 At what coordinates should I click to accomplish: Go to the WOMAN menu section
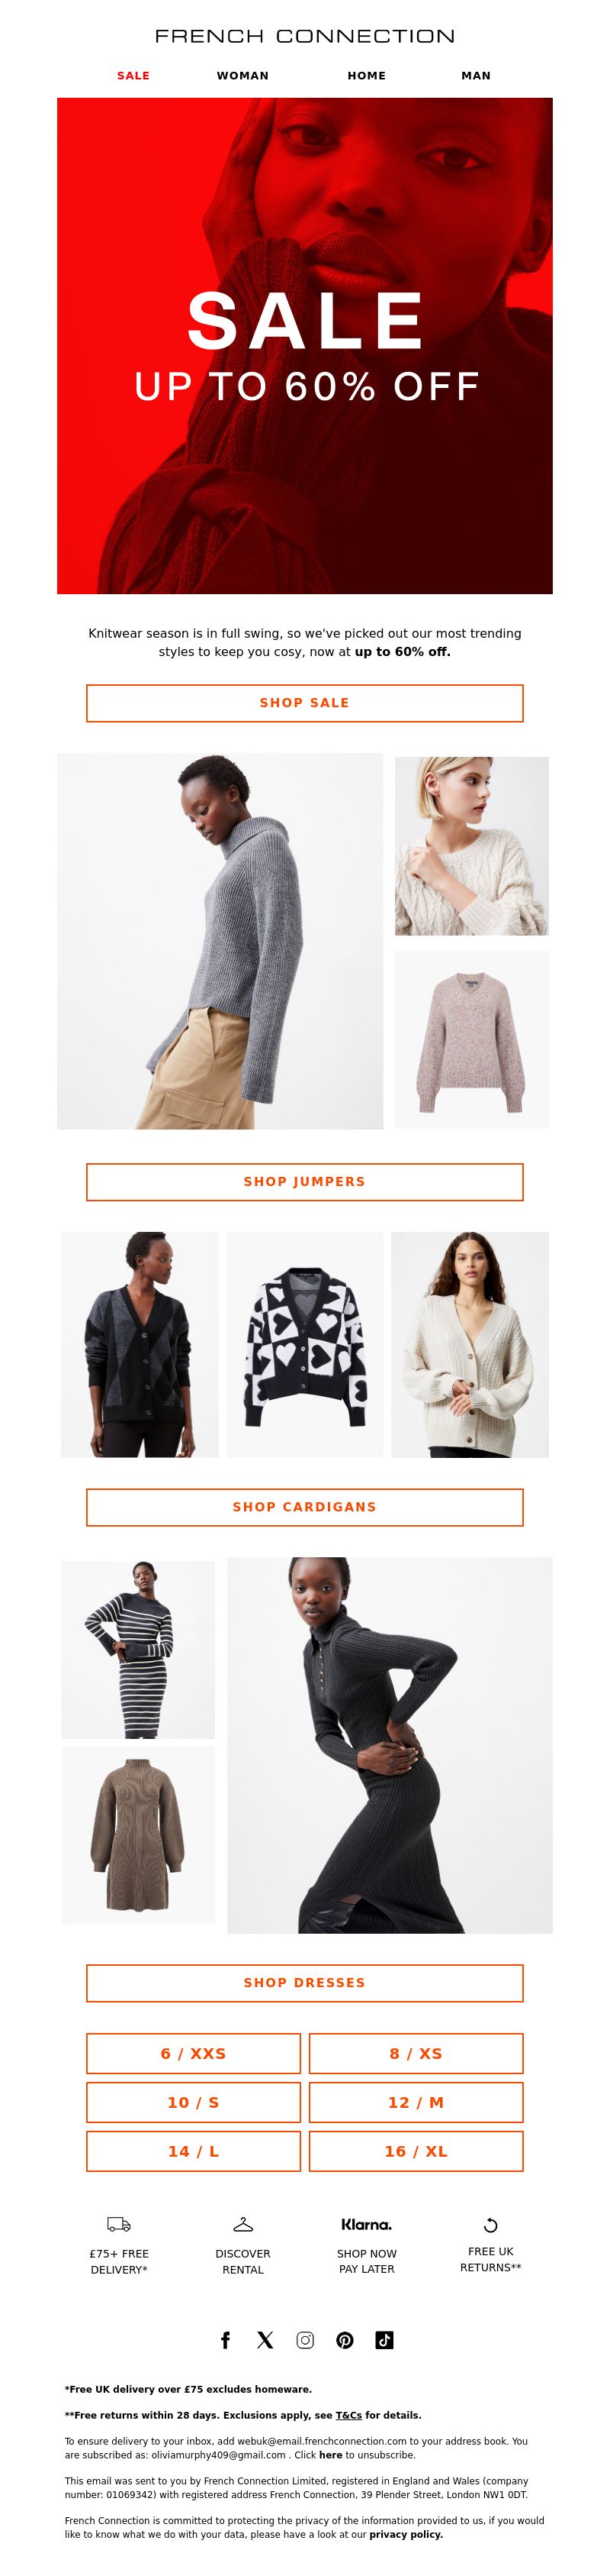pos(242,76)
